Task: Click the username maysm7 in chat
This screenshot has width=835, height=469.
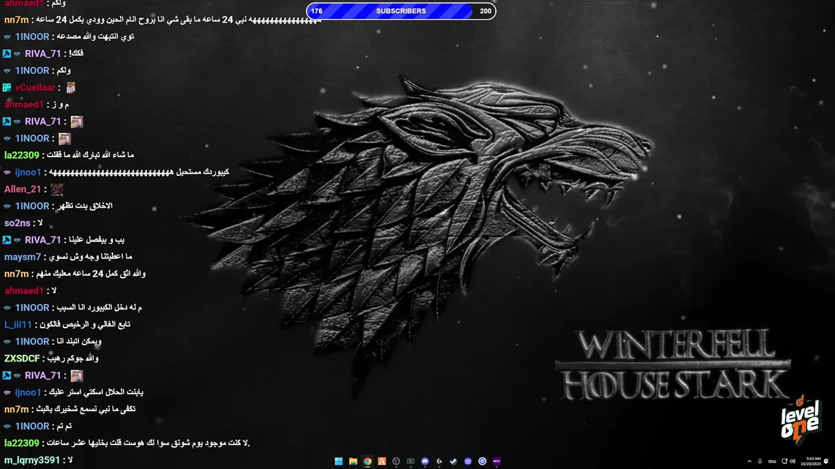Action: 22,257
